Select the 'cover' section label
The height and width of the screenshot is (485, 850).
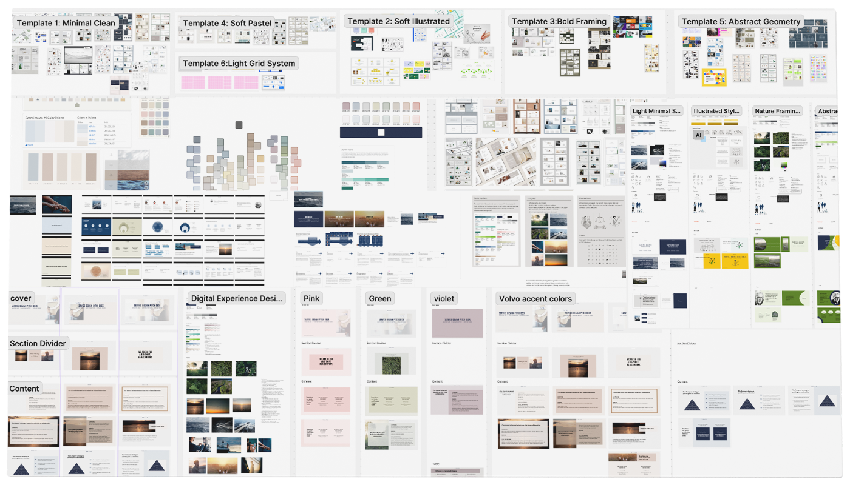pos(21,298)
